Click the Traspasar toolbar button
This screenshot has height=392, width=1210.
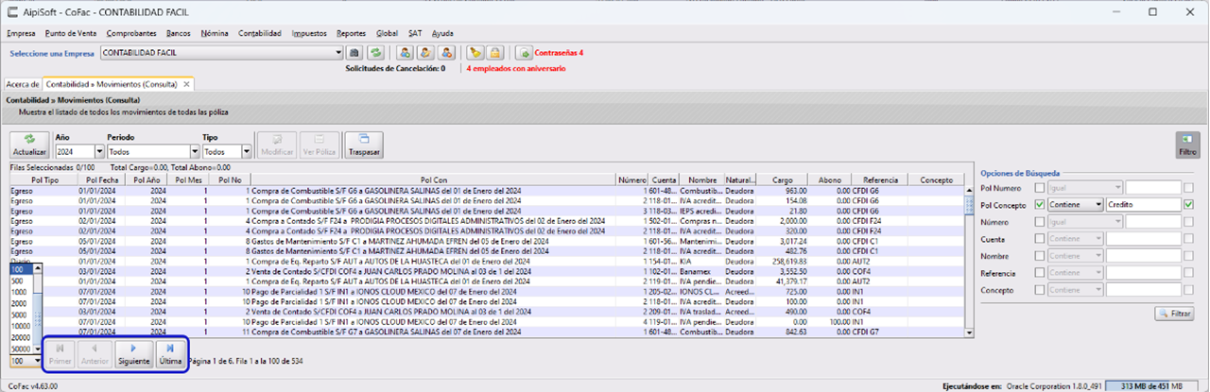pyautogui.click(x=364, y=145)
